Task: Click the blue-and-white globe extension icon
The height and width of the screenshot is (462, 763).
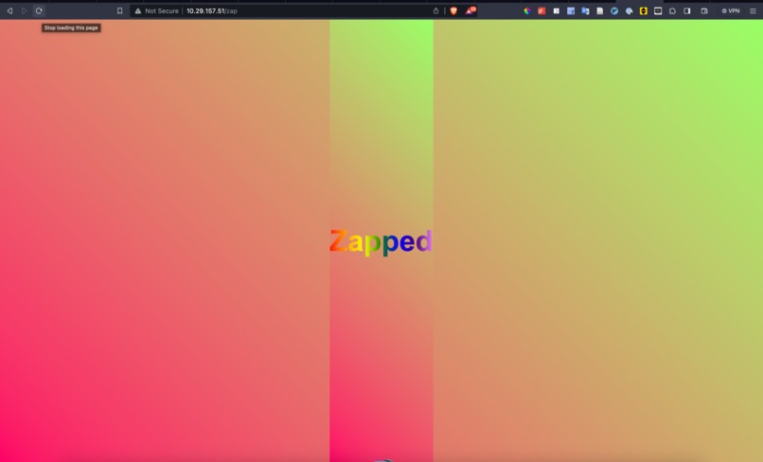Action: pyautogui.click(x=630, y=10)
